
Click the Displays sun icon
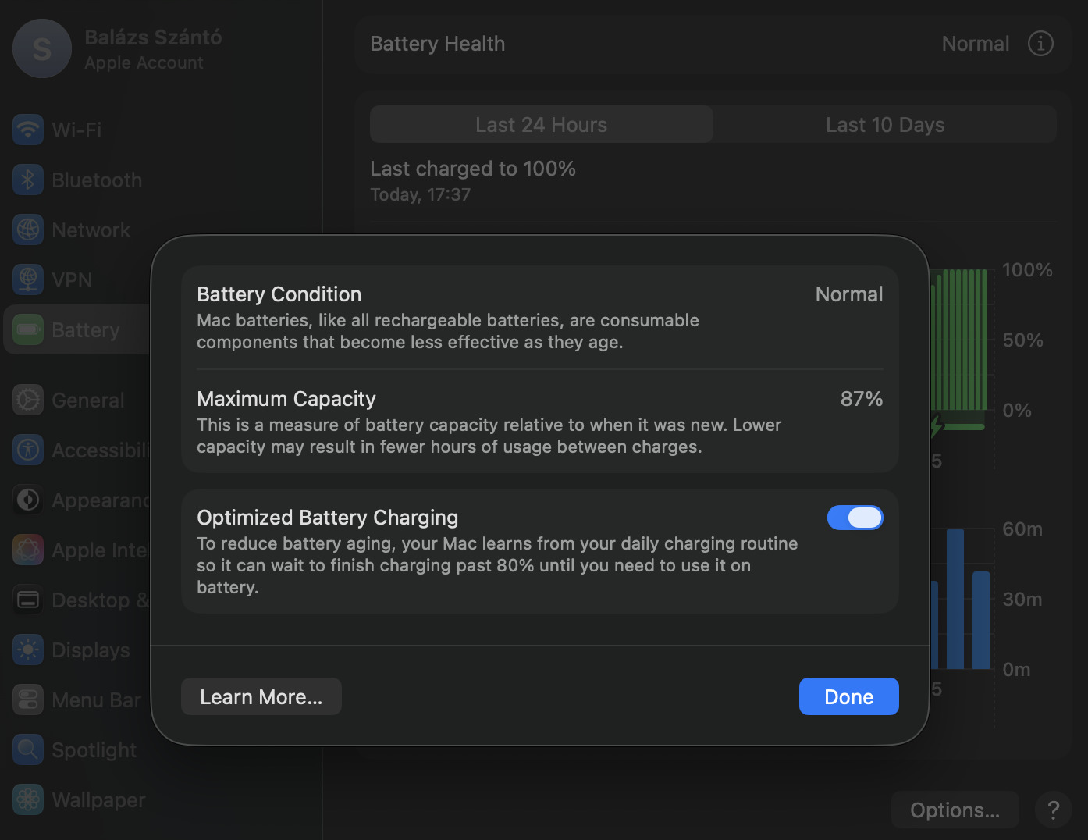coord(28,650)
